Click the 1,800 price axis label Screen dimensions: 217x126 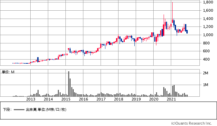[208, 2]
